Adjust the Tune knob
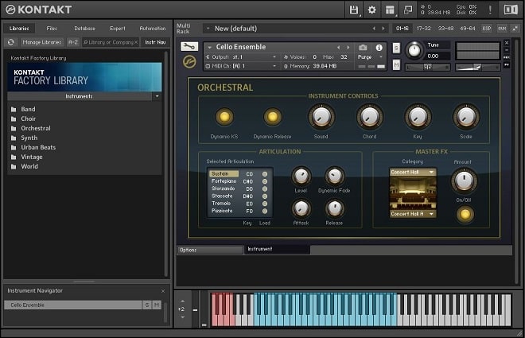525x338 pixels. pyautogui.click(x=414, y=51)
